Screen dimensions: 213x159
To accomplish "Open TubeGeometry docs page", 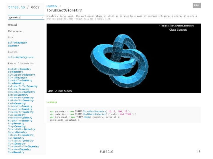I will [x=16, y=153].
